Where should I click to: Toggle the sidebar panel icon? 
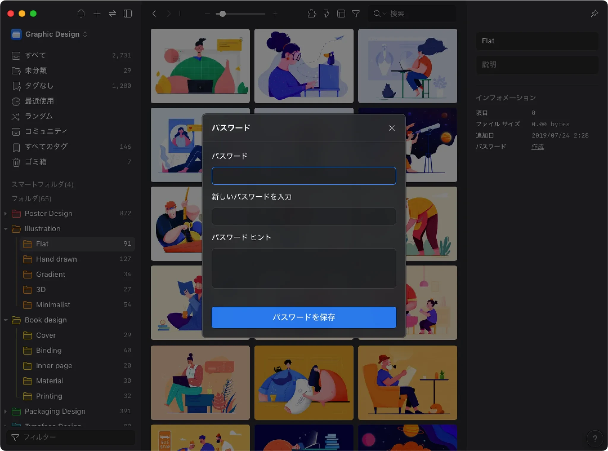(x=128, y=14)
